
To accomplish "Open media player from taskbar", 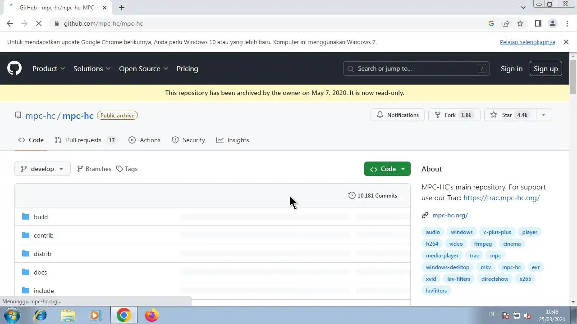I will tap(95, 315).
